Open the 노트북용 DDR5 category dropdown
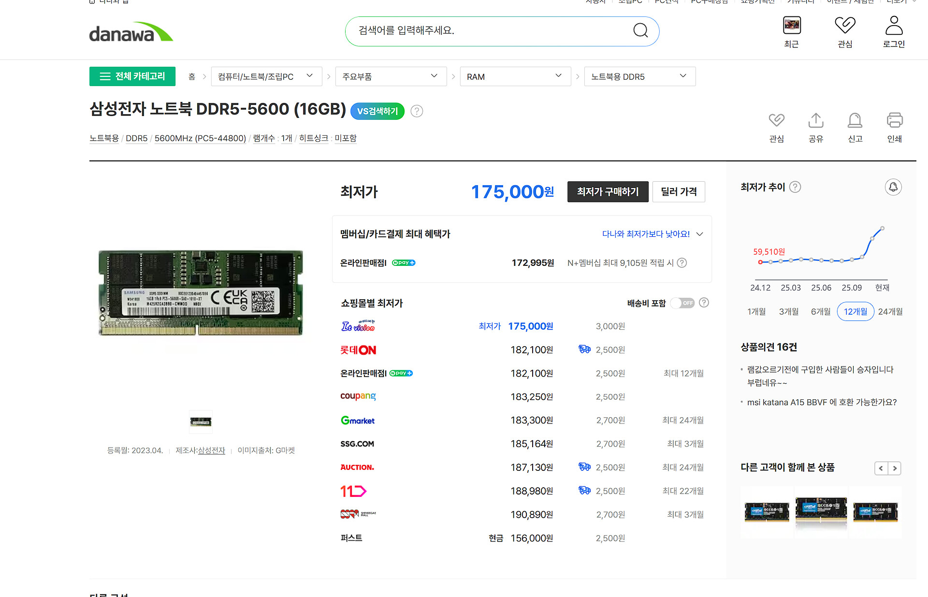Image resolution: width=928 pixels, height=597 pixels. pos(639,76)
